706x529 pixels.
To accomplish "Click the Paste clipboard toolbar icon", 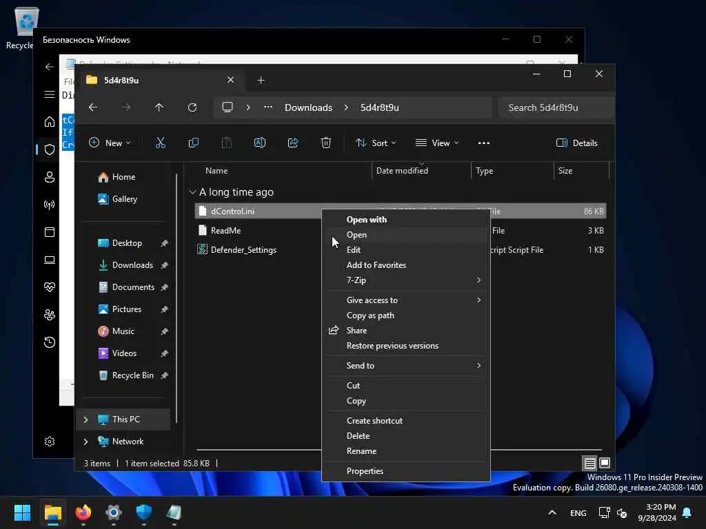I will (x=226, y=143).
